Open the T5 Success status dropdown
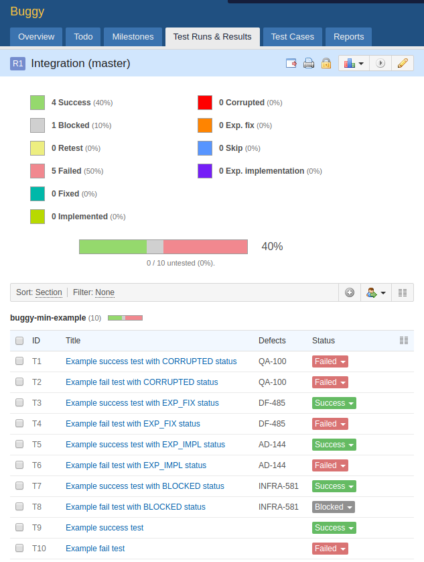 click(334, 445)
